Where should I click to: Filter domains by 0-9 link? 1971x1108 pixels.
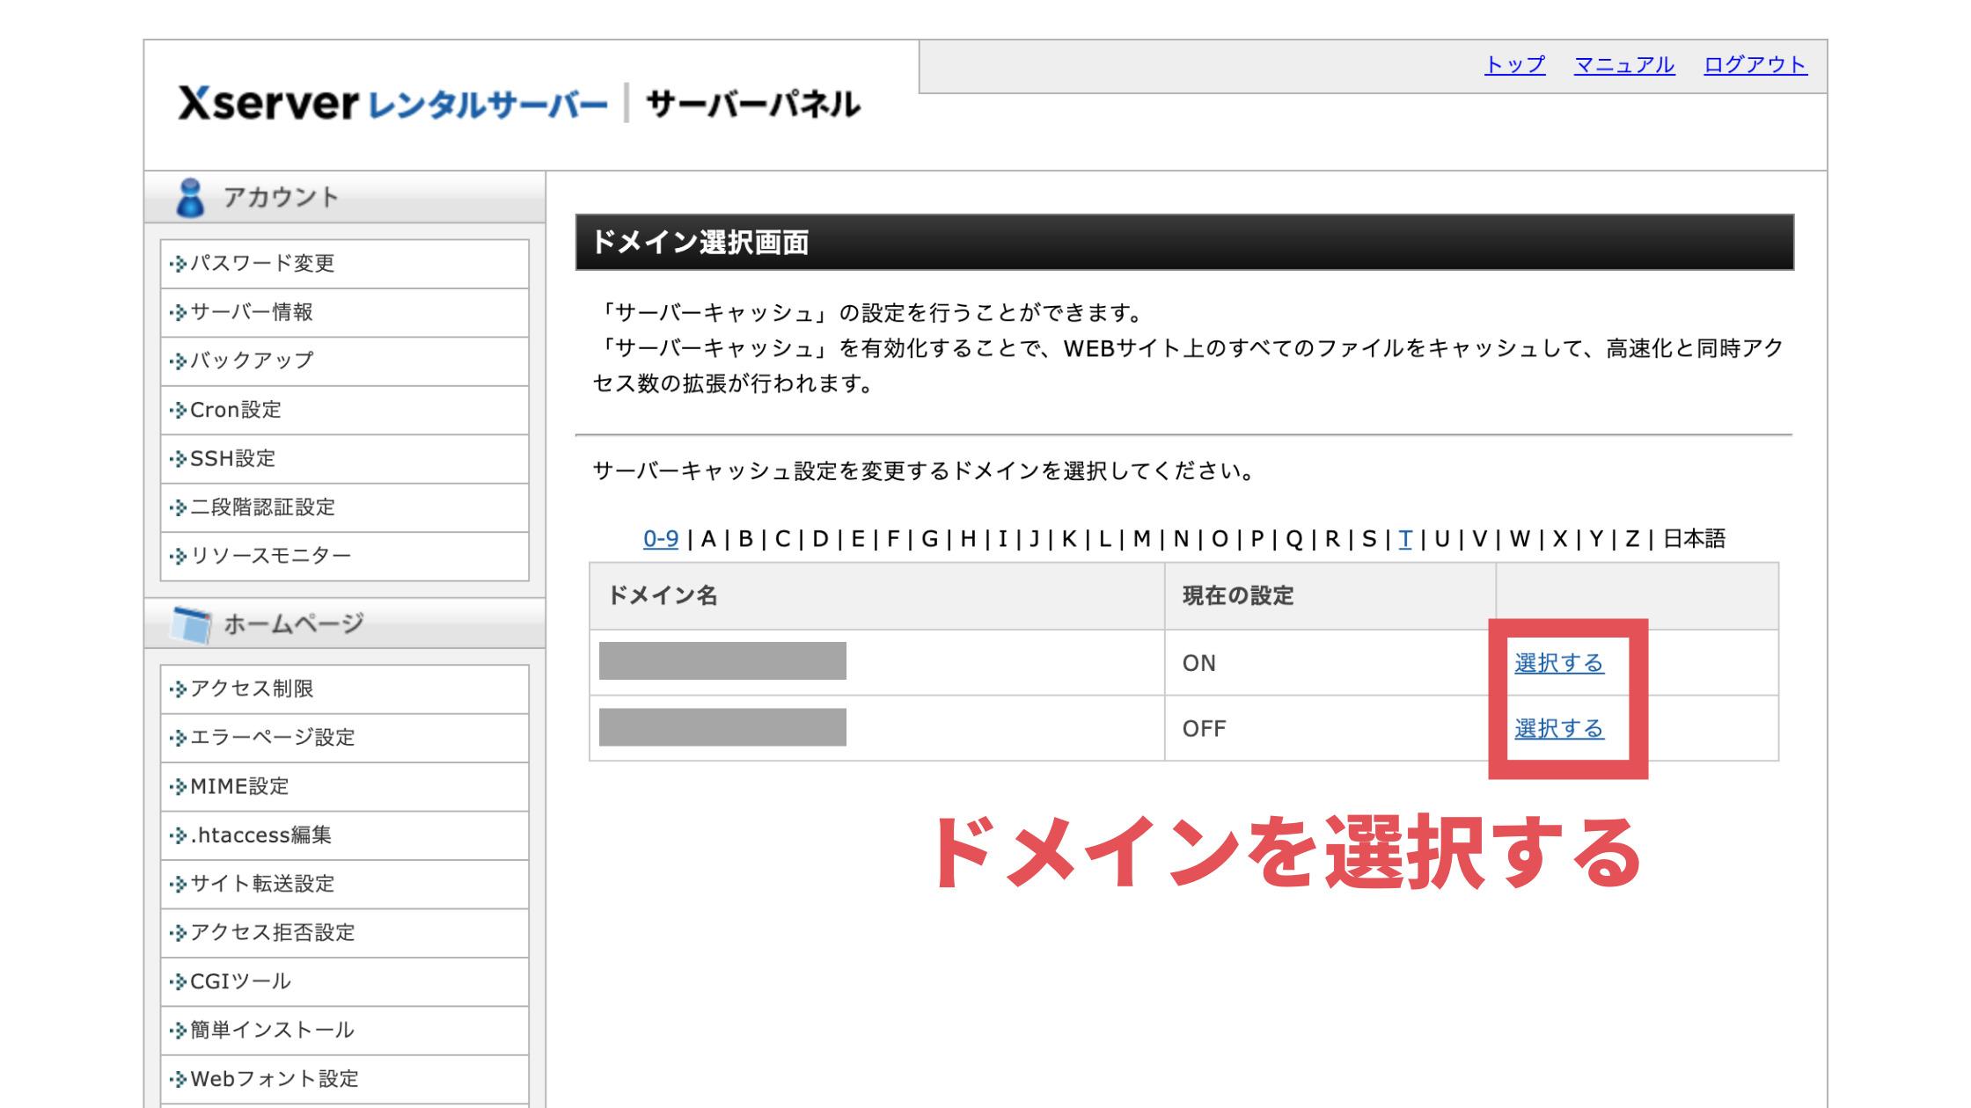tap(661, 538)
